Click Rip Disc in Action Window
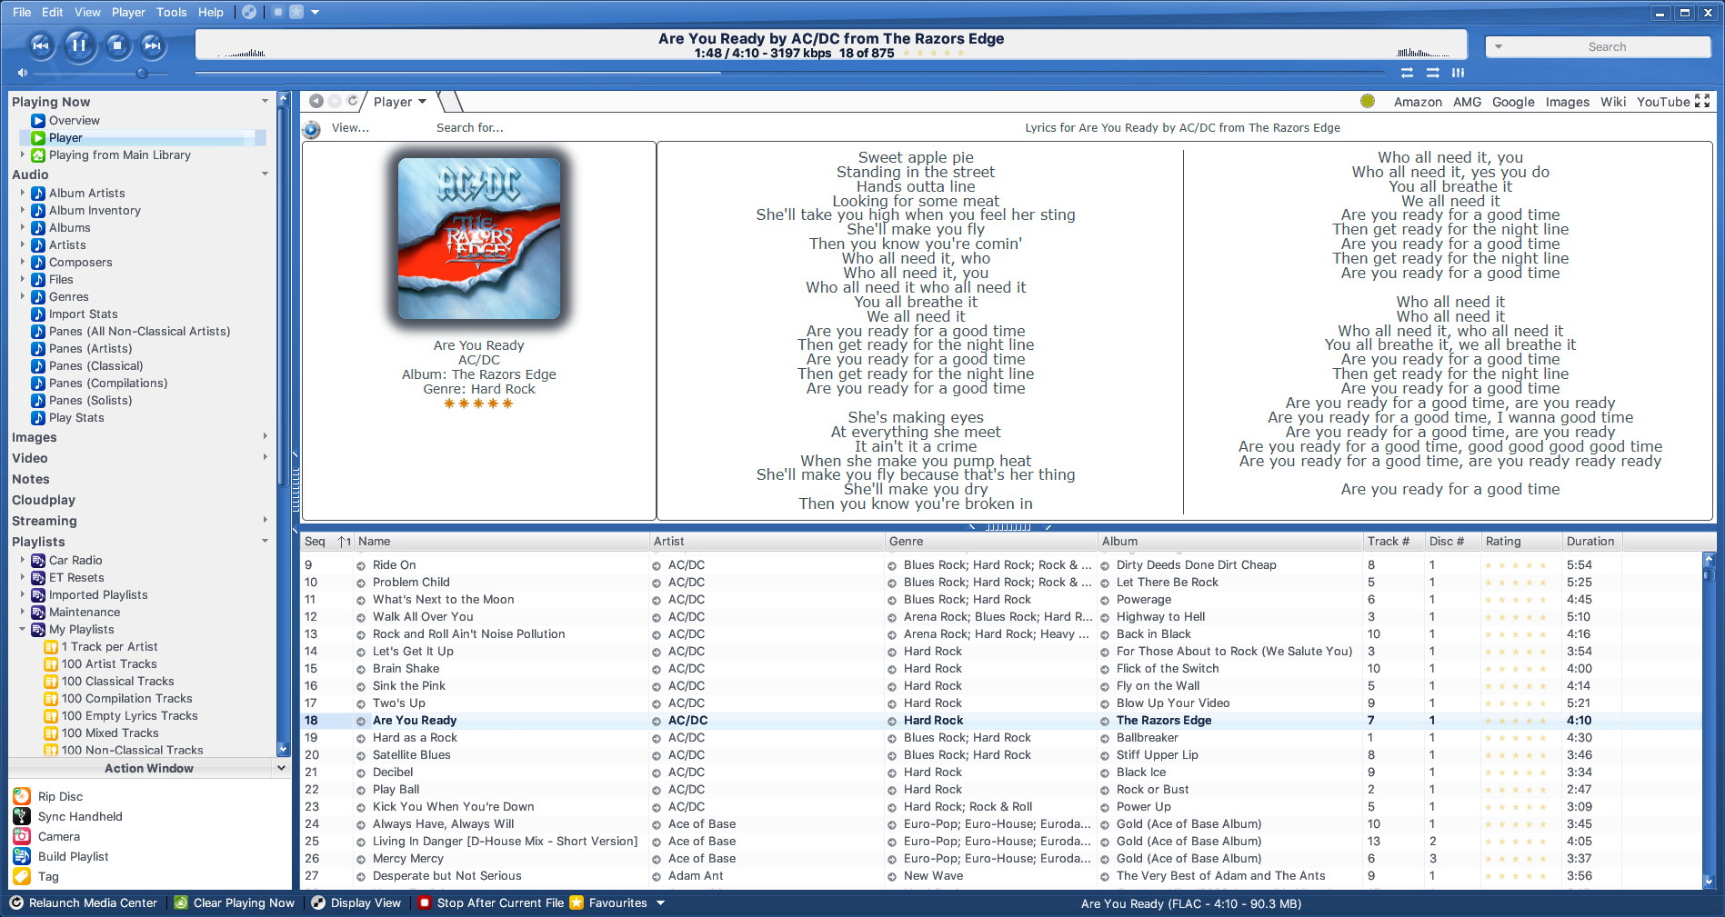 60,796
